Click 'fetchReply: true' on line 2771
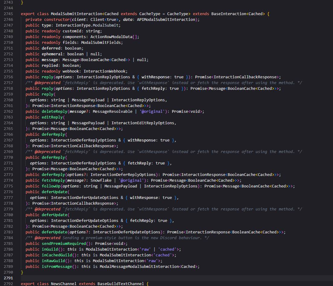The image size is (333, 286). (146, 163)
